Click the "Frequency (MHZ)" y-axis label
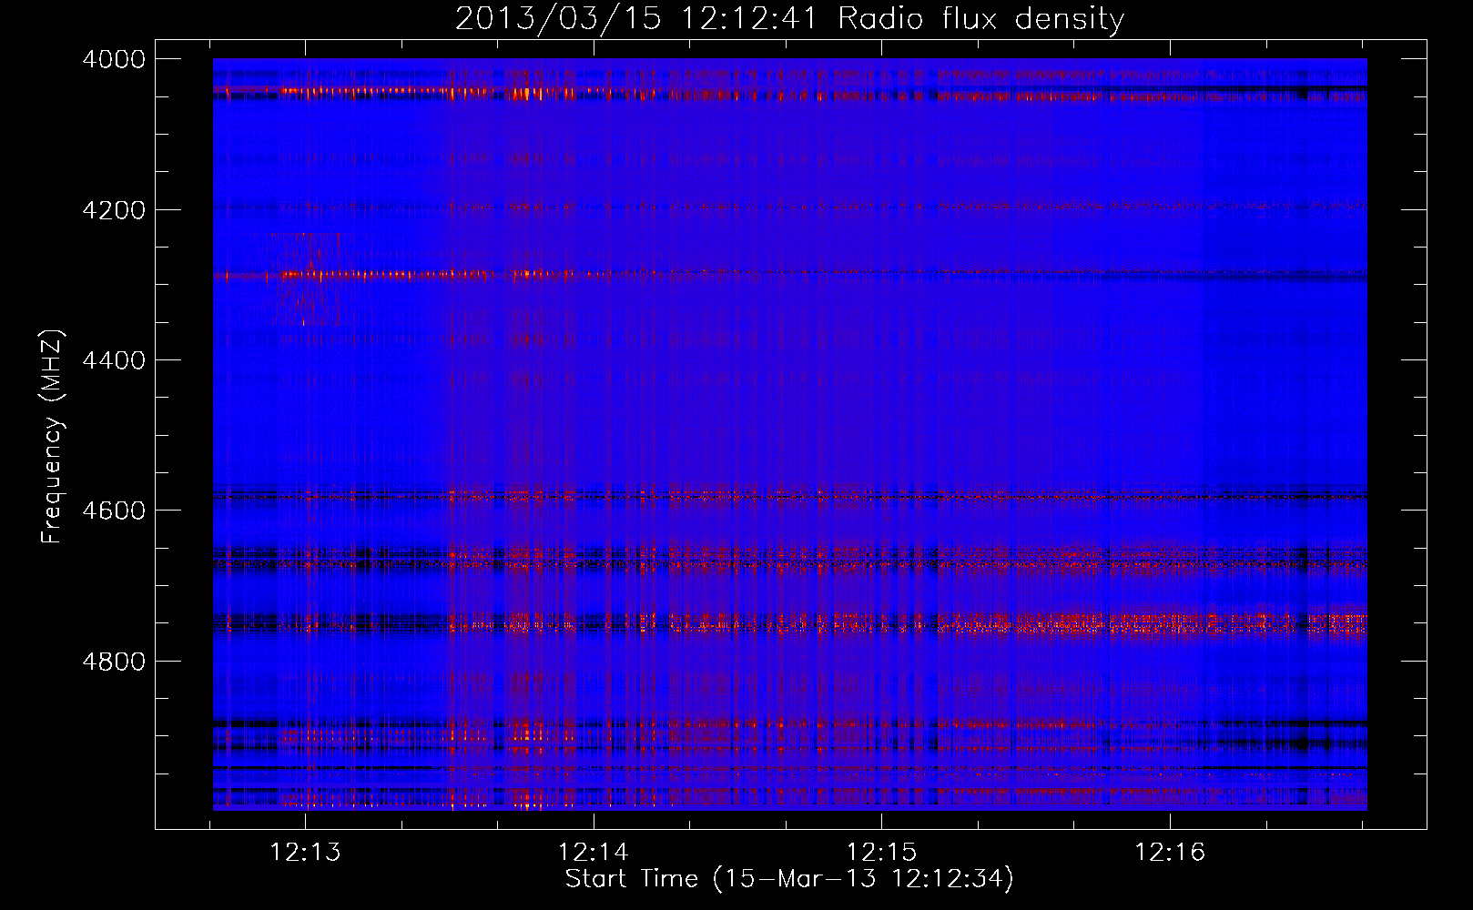Screen dimensions: 1473x910 click(52, 437)
